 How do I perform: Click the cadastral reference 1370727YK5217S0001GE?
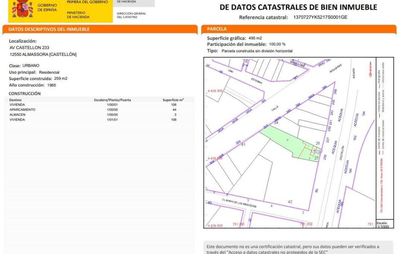tap(320, 17)
